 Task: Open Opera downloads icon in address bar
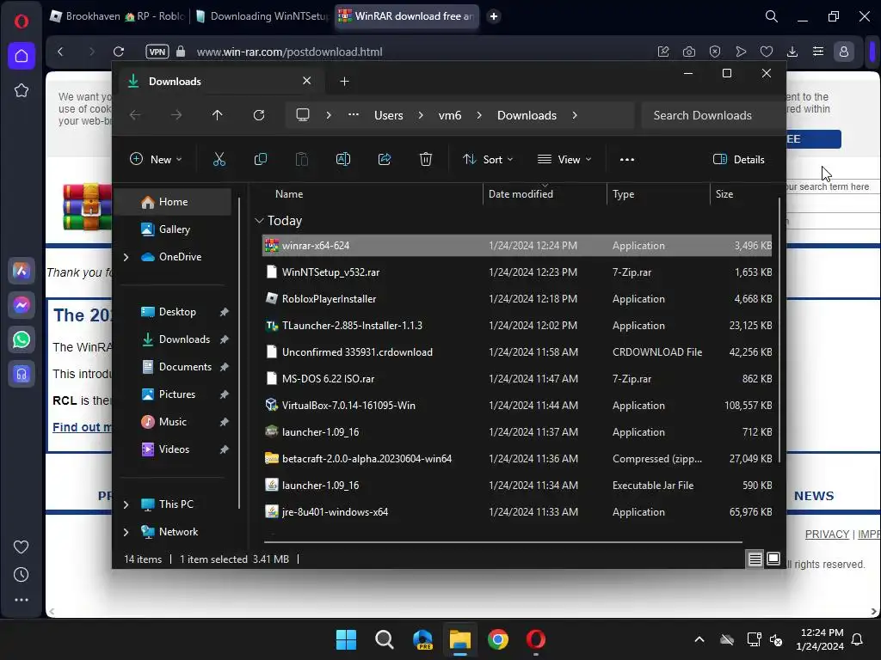pos(792,52)
